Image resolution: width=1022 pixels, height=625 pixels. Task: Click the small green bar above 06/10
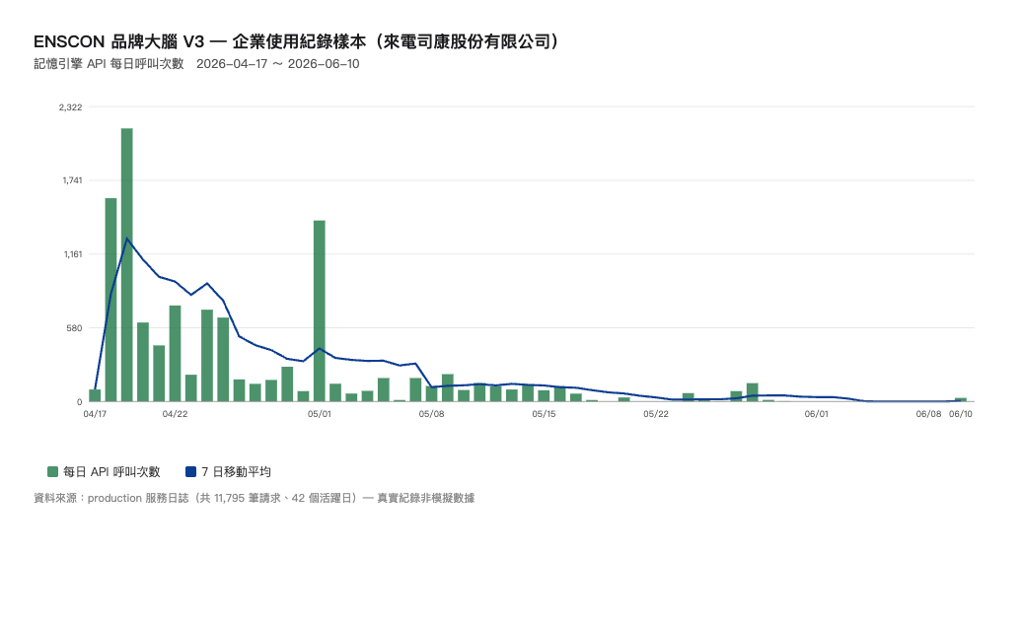point(961,399)
